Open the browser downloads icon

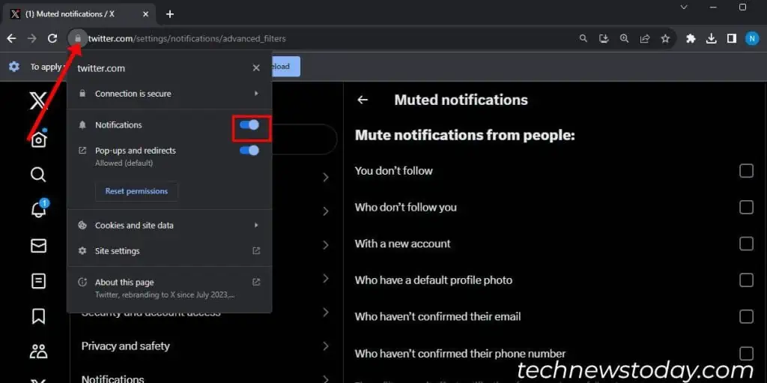(712, 39)
